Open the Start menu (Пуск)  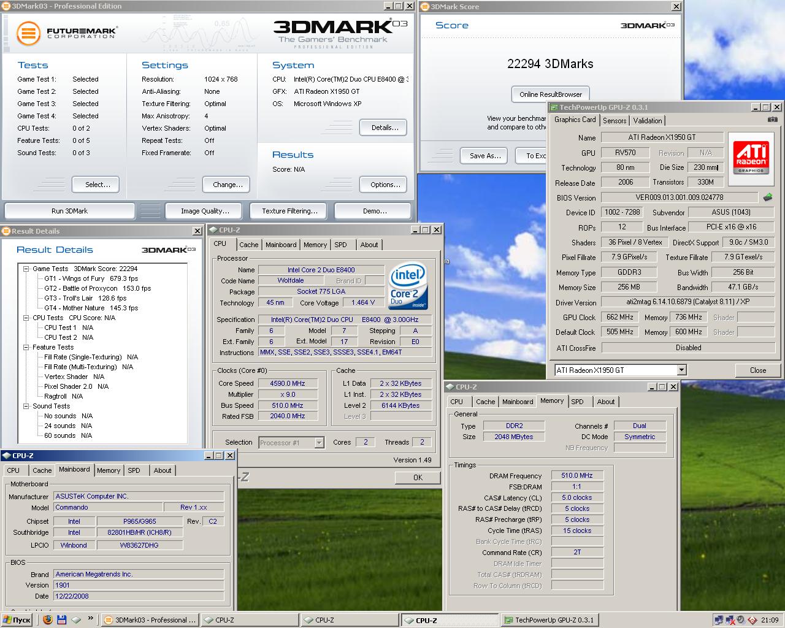17,620
